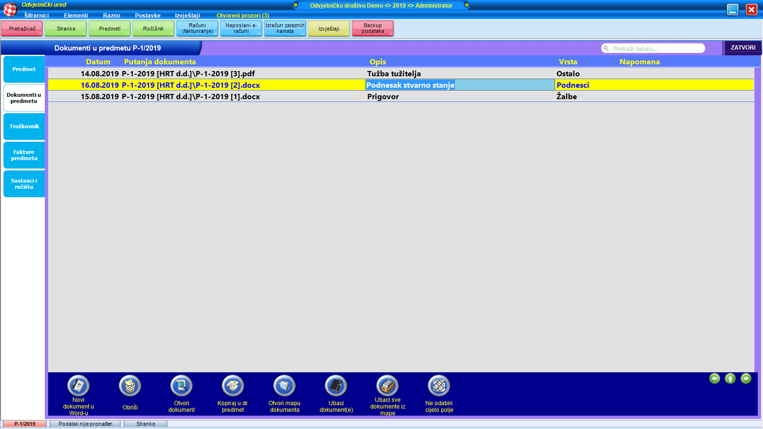Switch to the Troškovnik side tab
Screen dimensions: 763x429
(24, 126)
